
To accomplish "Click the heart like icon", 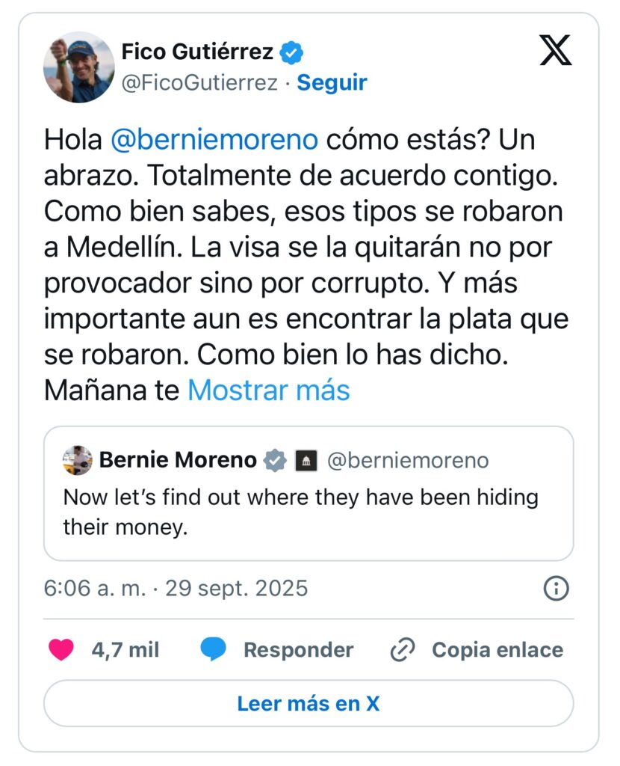I will point(61,650).
